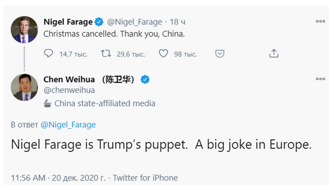Screen dimensions: 329x185
Task: Click the @Nigel_Farage handle in header
Action: point(135,22)
